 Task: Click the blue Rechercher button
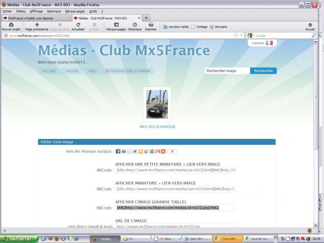[264, 70]
